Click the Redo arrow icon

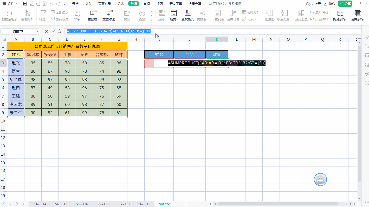[x=58, y=4]
